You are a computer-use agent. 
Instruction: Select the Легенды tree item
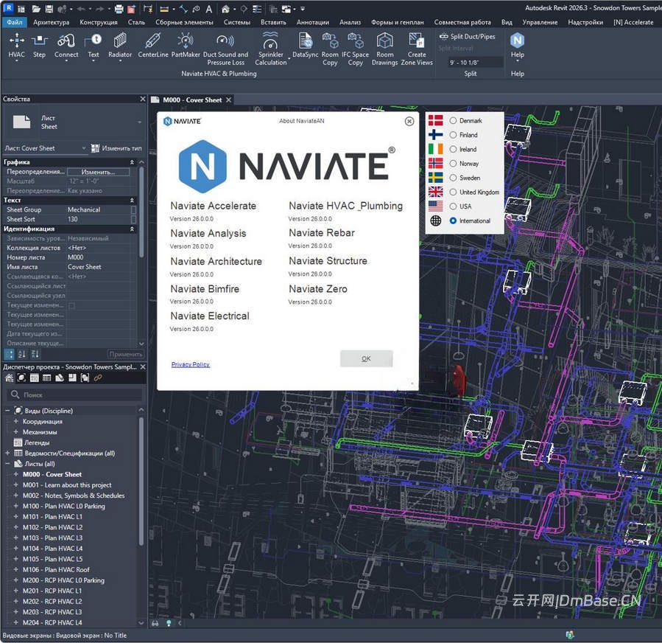(37, 442)
